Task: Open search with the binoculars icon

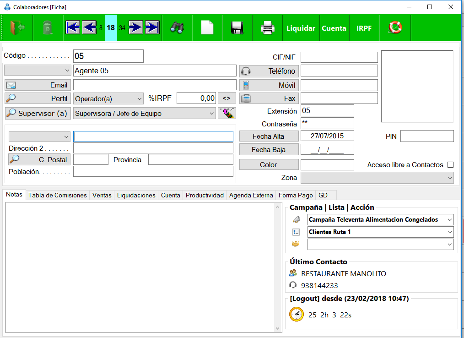Action: pyautogui.click(x=177, y=28)
